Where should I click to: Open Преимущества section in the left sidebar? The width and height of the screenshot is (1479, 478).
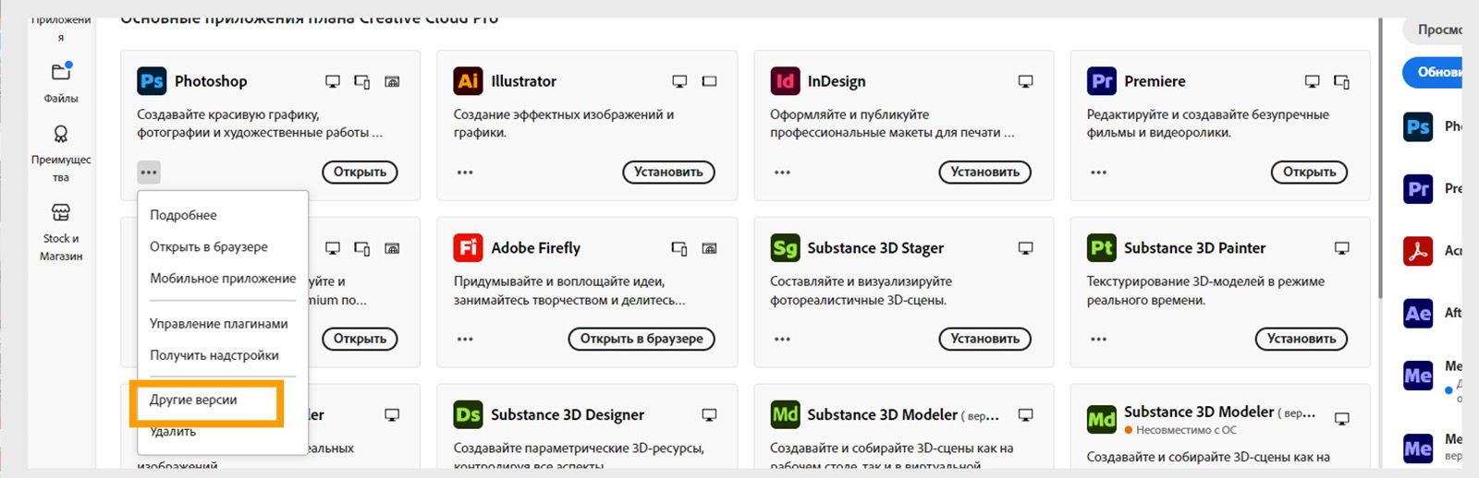click(61, 154)
